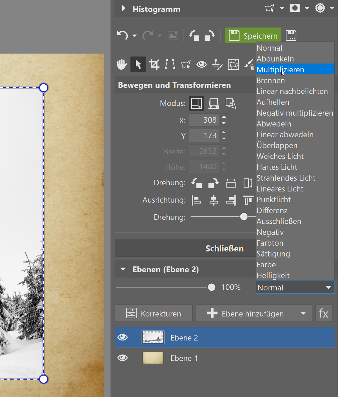Hide Ebene 2 layer visibility
Image resolution: width=338 pixels, height=397 pixels.
coord(123,337)
